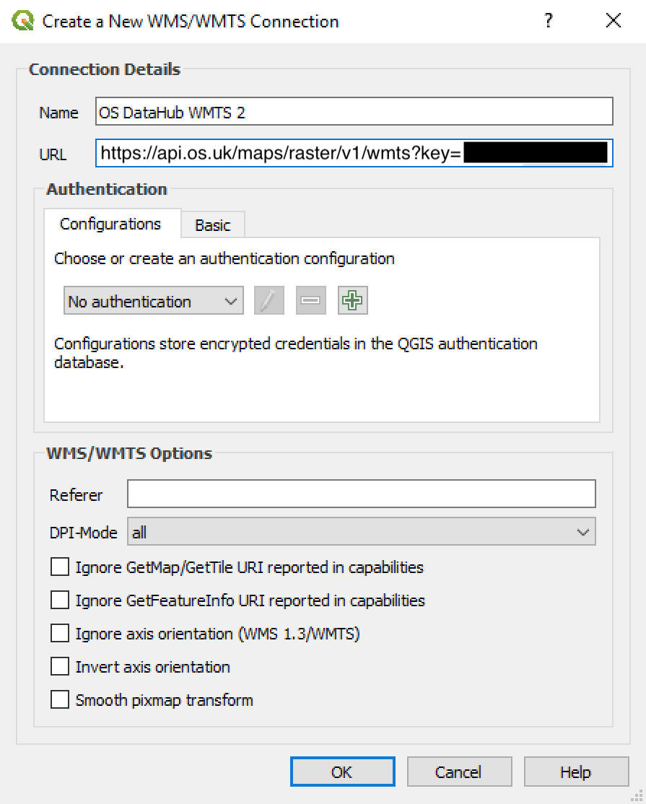Screen dimensions: 646x804
Task: Enable Ignore GetMap/GetTile URI reported in capabilities
Action: coord(60,567)
